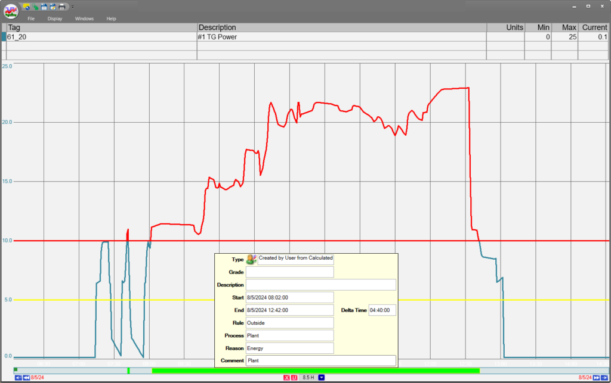
Task: Click the yellow tag search toolbar icon
Action: [27, 7]
